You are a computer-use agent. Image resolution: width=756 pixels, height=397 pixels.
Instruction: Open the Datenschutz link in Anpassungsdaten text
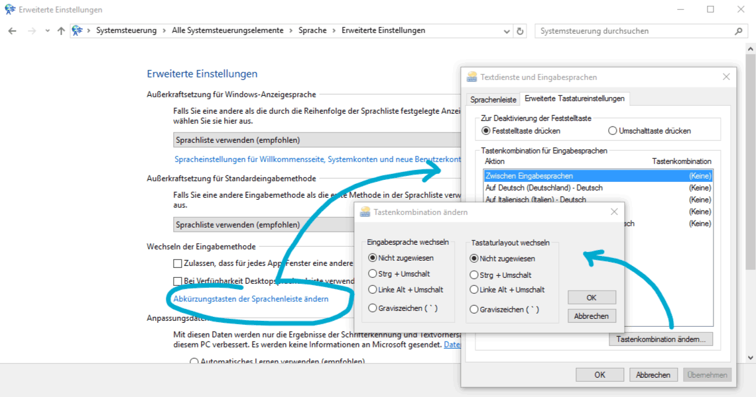[x=452, y=345]
